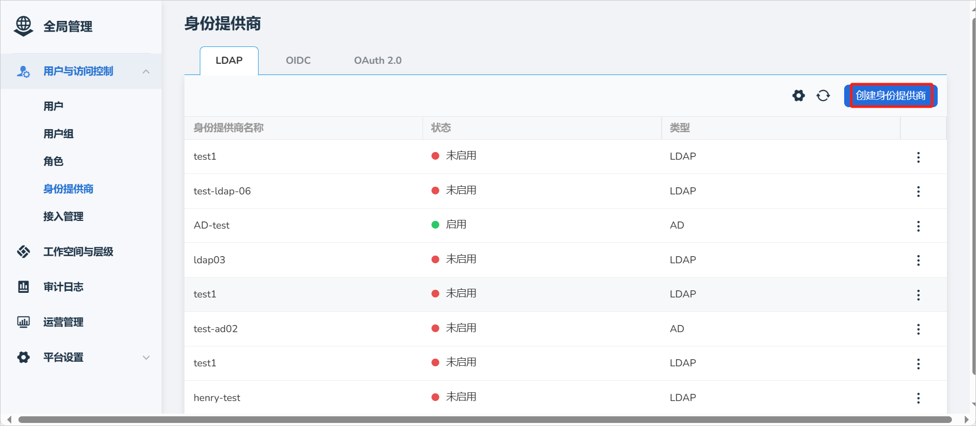Click the 审计日志 icon in sidebar

click(x=24, y=287)
